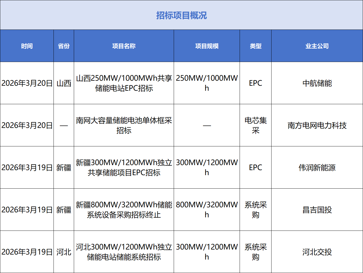Select the 河北 province cell
This screenshot has height=273, width=363.
64,252
